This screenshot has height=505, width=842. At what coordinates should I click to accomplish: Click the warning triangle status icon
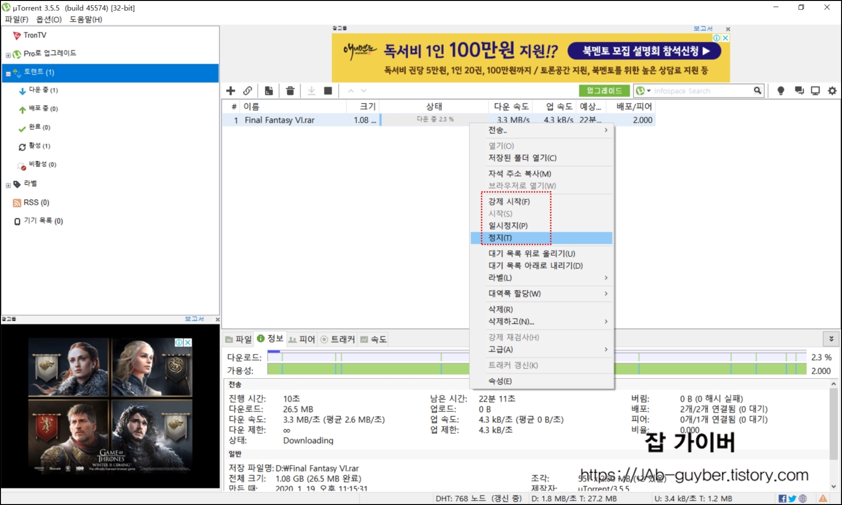[x=823, y=498]
